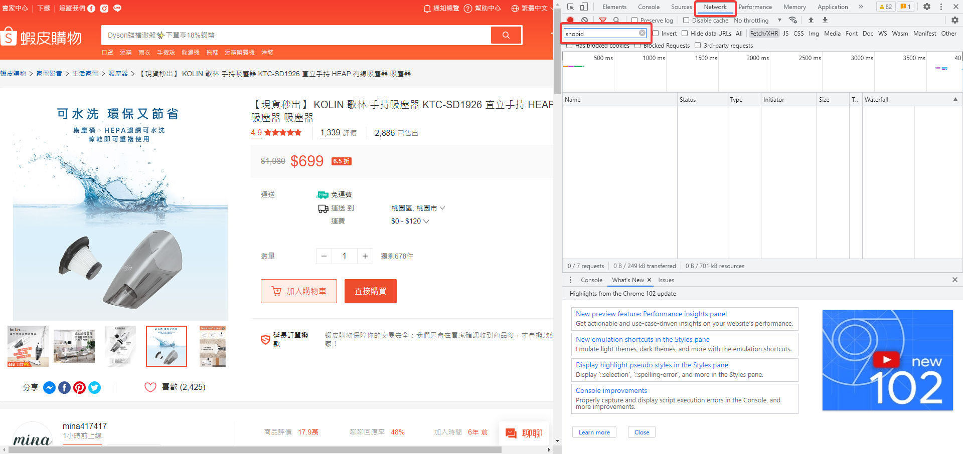Click the import HAR upload arrow
This screenshot has width=963, height=454.
811,20
